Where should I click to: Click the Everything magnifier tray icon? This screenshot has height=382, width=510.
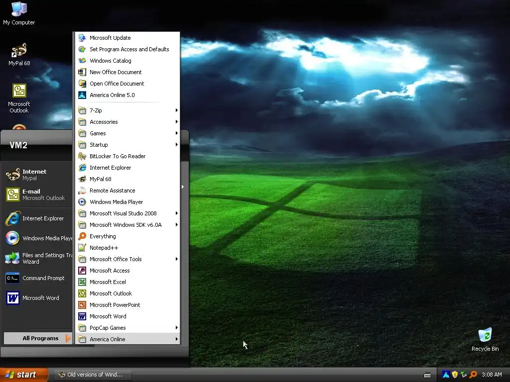(473, 375)
